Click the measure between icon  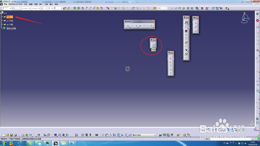coord(83,135)
